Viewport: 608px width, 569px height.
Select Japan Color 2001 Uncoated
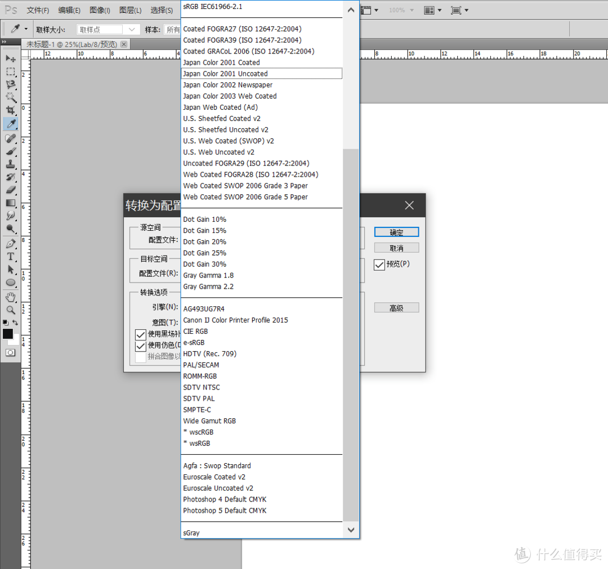[262, 74]
